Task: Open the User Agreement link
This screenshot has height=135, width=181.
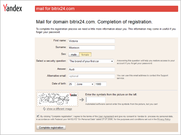Action: [x=106, y=117]
